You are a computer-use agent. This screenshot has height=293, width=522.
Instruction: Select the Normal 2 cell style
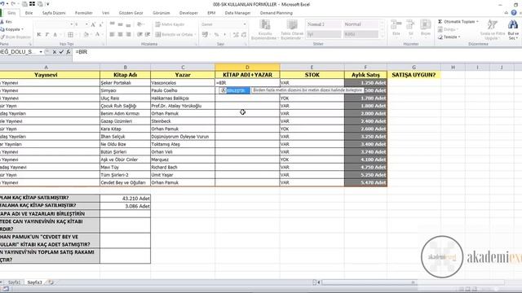point(324,24)
